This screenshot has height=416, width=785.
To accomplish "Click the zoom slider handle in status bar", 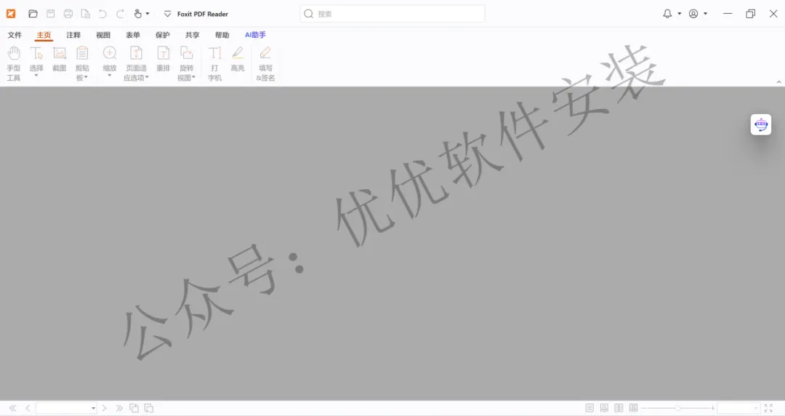I will [x=677, y=408].
